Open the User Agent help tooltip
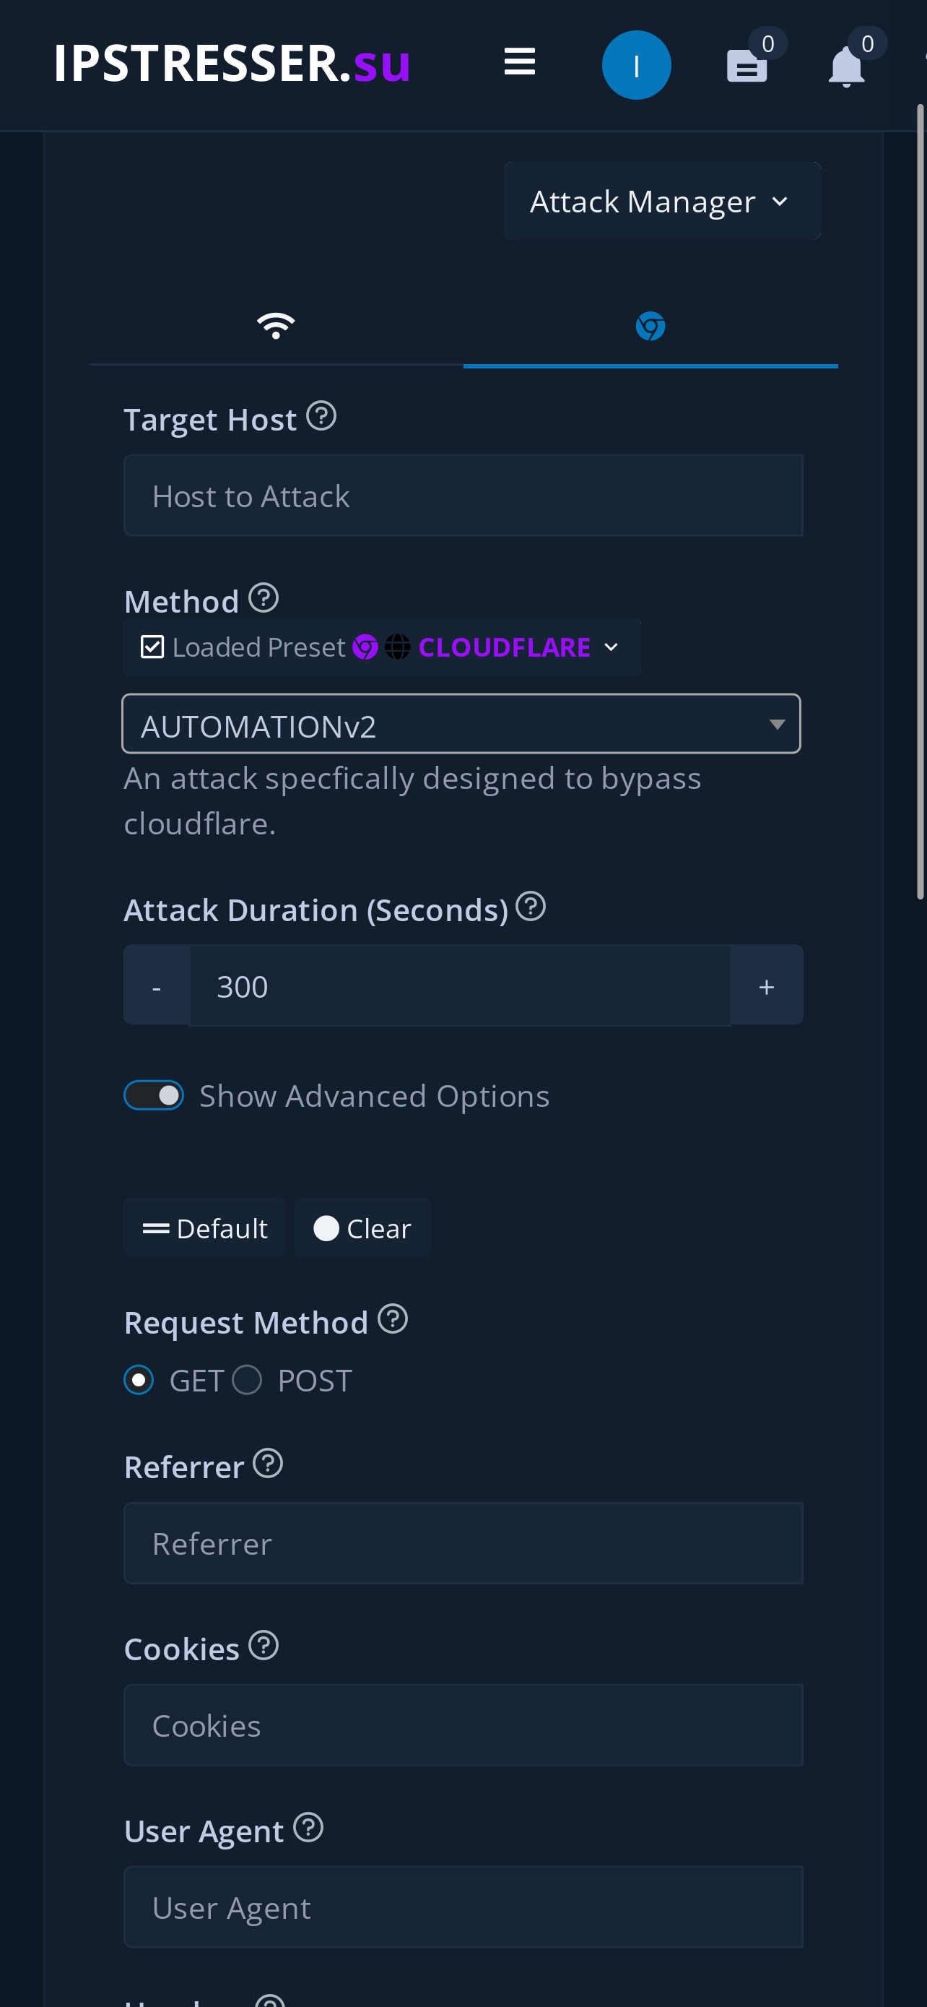The width and height of the screenshot is (927, 2007). [310, 1829]
